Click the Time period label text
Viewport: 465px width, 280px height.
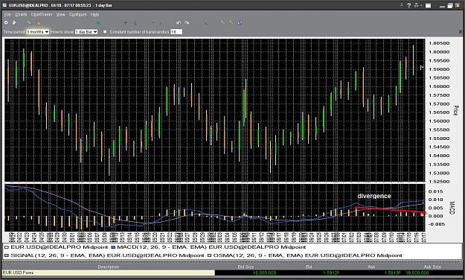tap(14, 32)
